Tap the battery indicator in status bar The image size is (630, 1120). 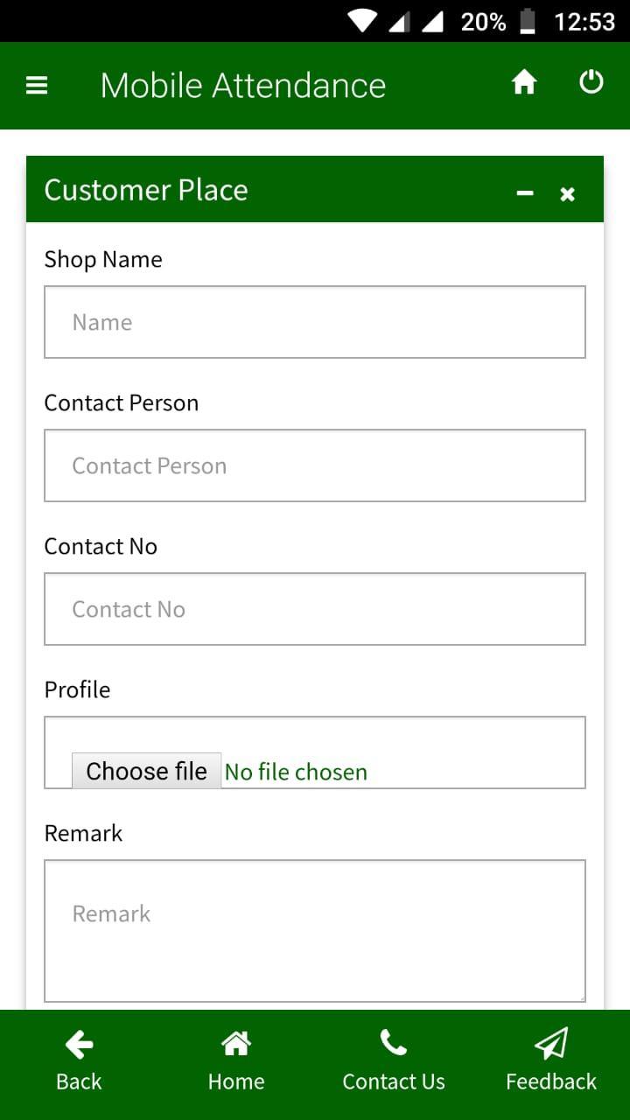[x=528, y=21]
